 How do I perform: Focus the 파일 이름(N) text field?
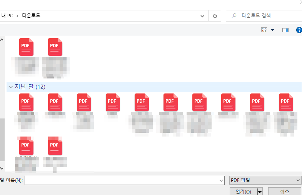(x=124, y=180)
